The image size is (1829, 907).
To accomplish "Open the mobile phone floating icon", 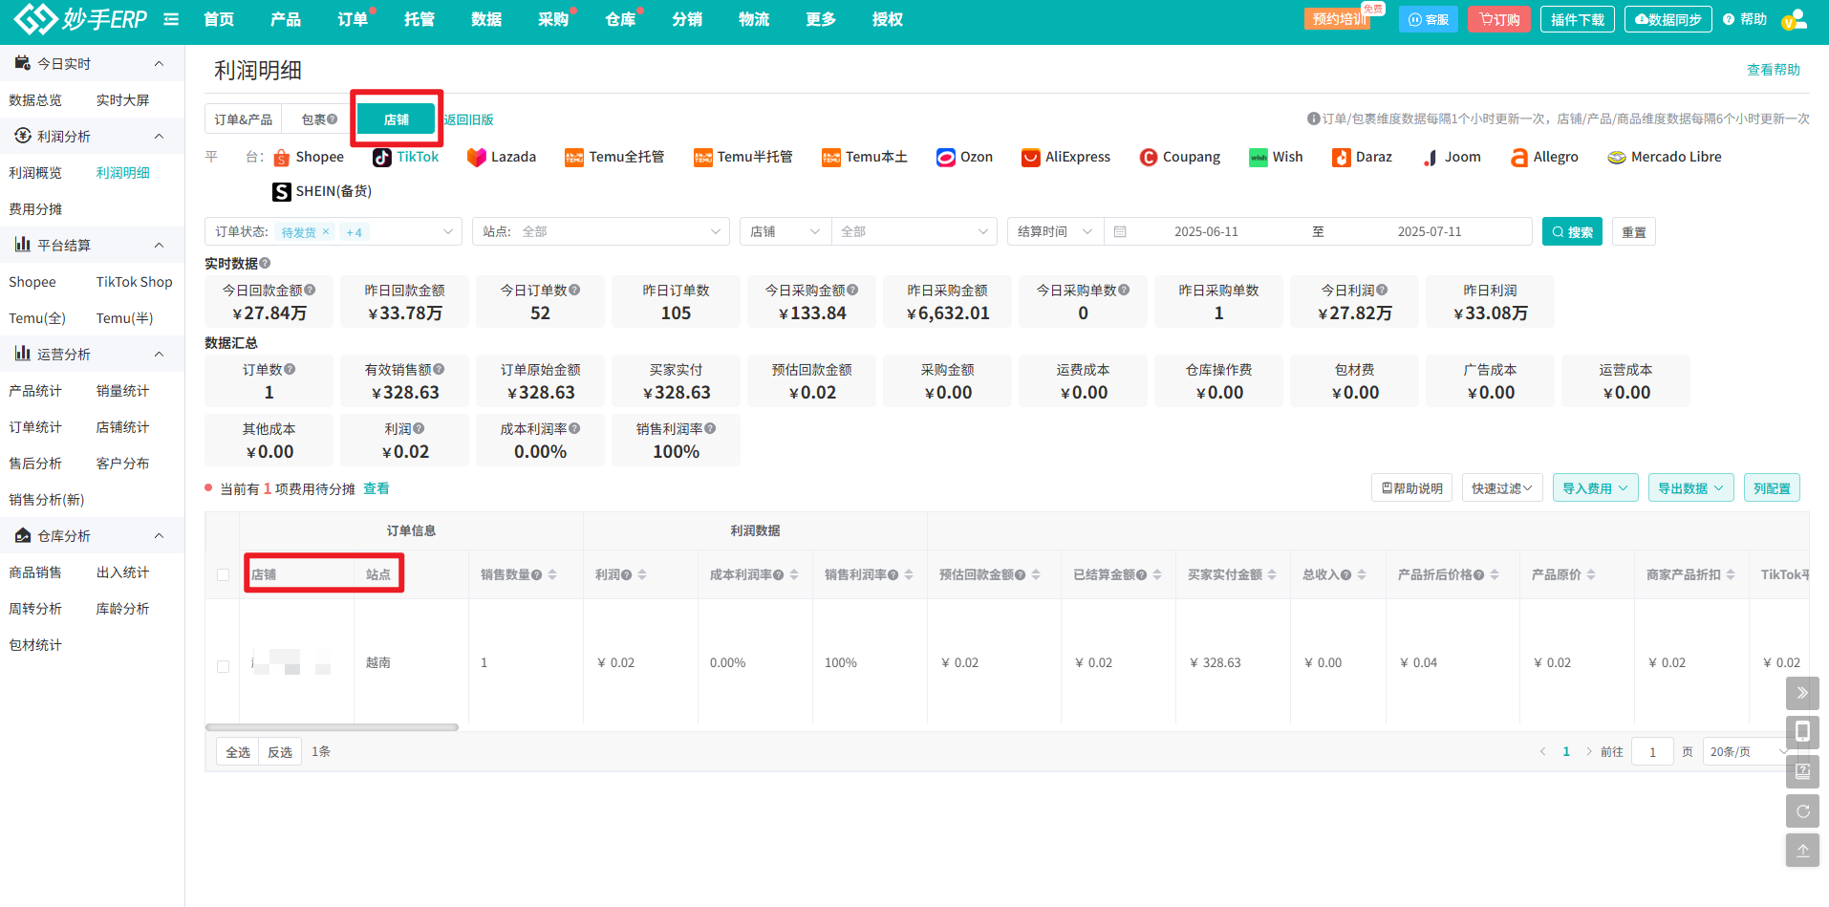I will point(1802,732).
